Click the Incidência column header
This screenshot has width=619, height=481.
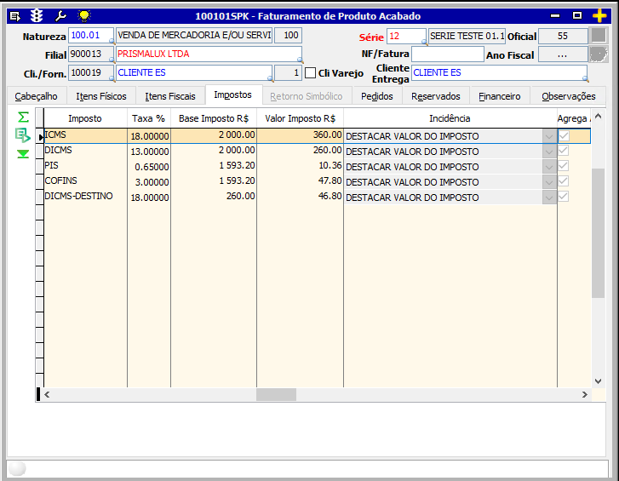coord(450,118)
